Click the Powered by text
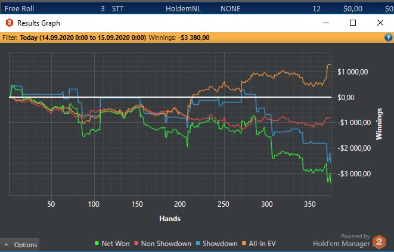Screen dimensions: 394x252 (x=355, y=237)
